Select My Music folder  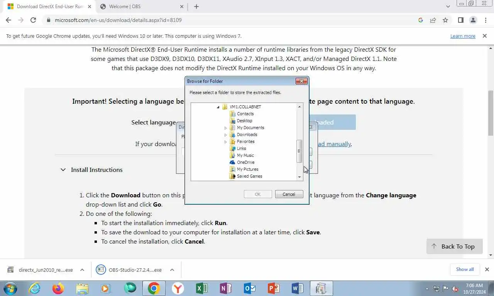[245, 155]
